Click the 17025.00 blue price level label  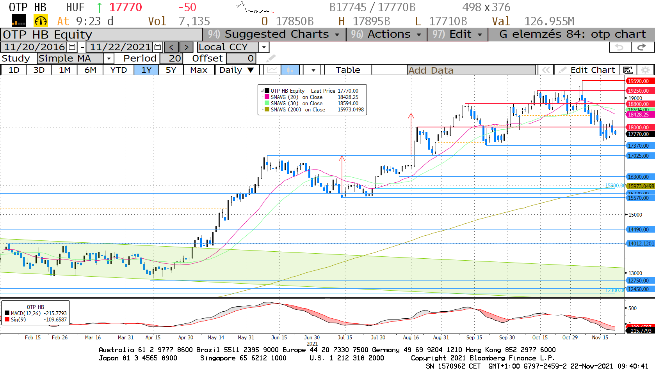(640, 156)
